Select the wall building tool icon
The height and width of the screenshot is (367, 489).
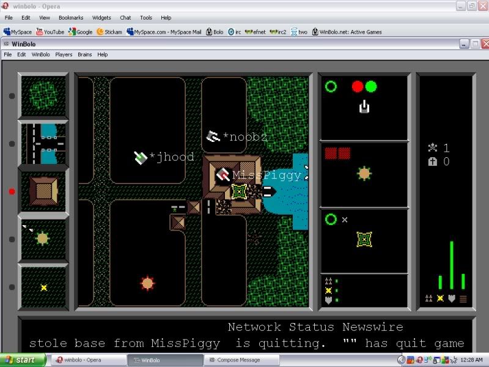tap(43, 191)
